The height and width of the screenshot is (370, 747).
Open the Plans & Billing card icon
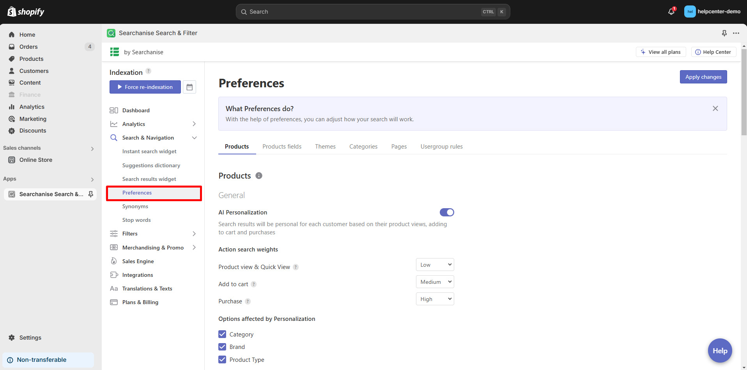point(113,302)
